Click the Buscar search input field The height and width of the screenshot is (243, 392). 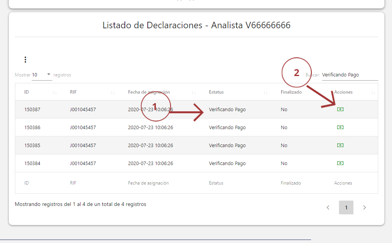[349, 75]
